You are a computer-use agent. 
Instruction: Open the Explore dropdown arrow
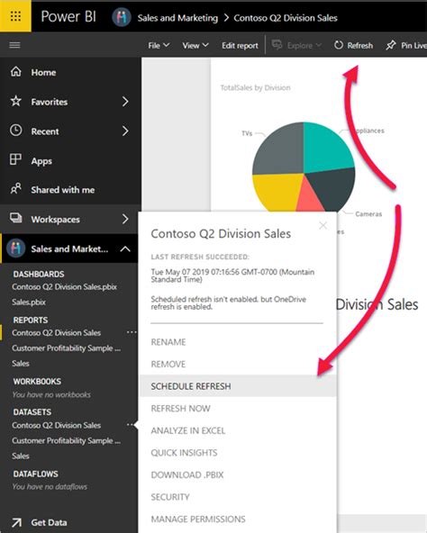click(x=319, y=45)
